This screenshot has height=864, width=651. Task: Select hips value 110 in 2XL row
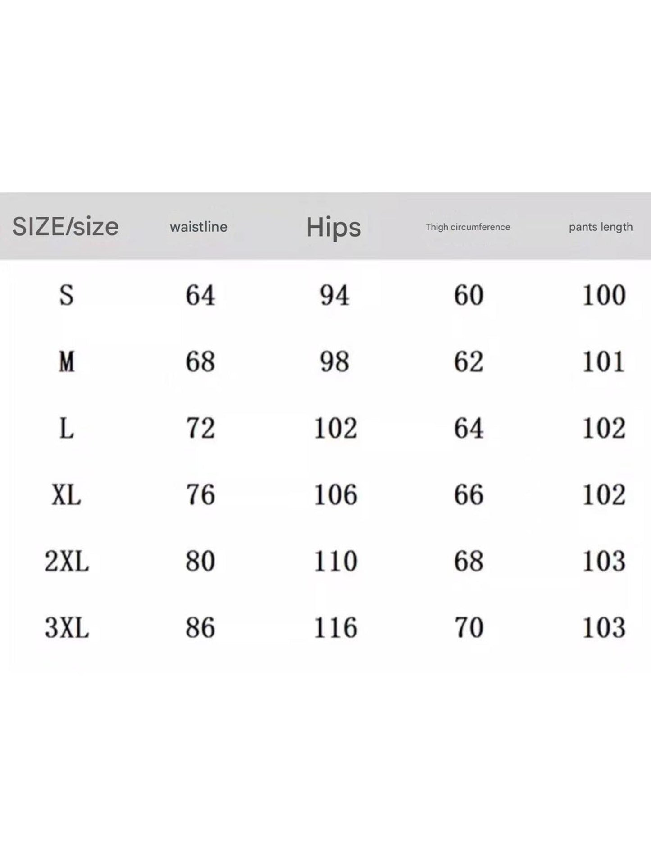(x=336, y=562)
